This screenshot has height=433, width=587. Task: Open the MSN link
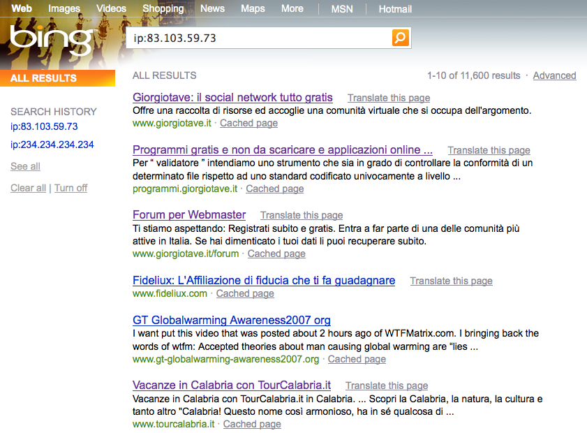[342, 9]
